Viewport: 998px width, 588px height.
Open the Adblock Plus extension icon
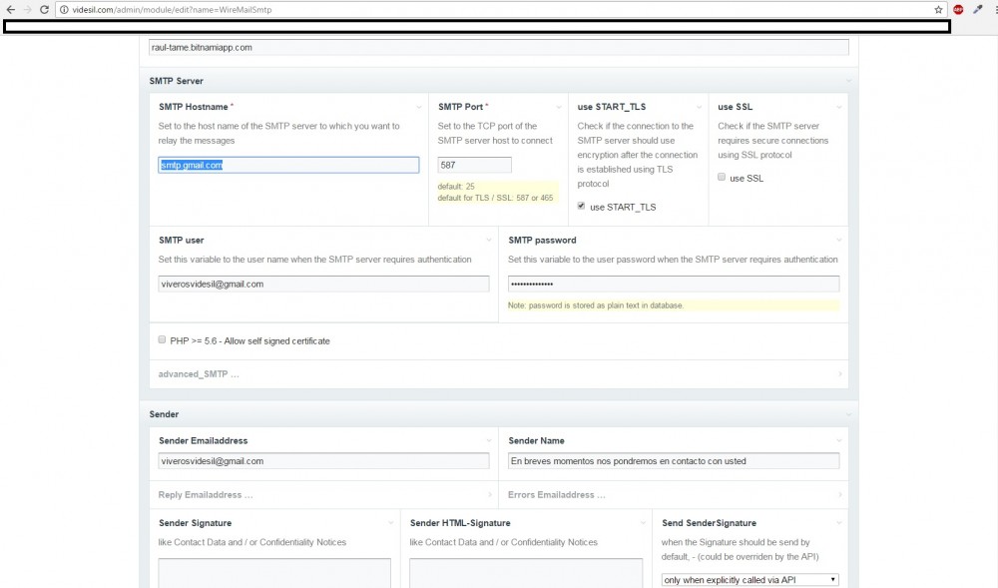click(958, 9)
